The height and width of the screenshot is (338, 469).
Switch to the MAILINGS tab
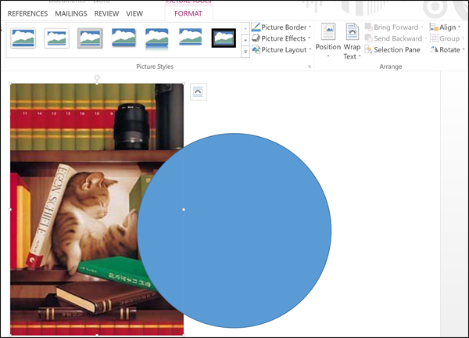71,13
